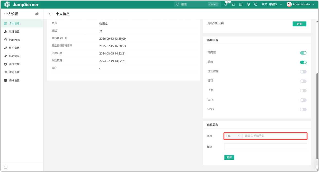Open 访问密钥 in the sidebar menu
Viewport: 319px width, 172px height.
pyautogui.click(x=22, y=48)
